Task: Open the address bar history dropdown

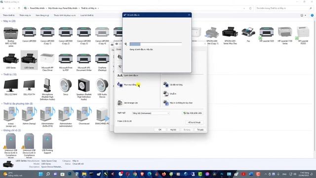Action: pyautogui.click(x=244, y=8)
